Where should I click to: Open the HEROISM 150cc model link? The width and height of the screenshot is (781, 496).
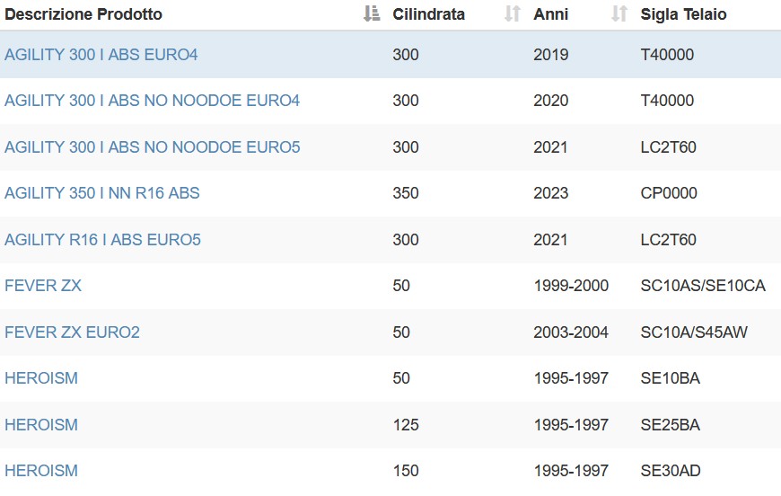coord(41,471)
